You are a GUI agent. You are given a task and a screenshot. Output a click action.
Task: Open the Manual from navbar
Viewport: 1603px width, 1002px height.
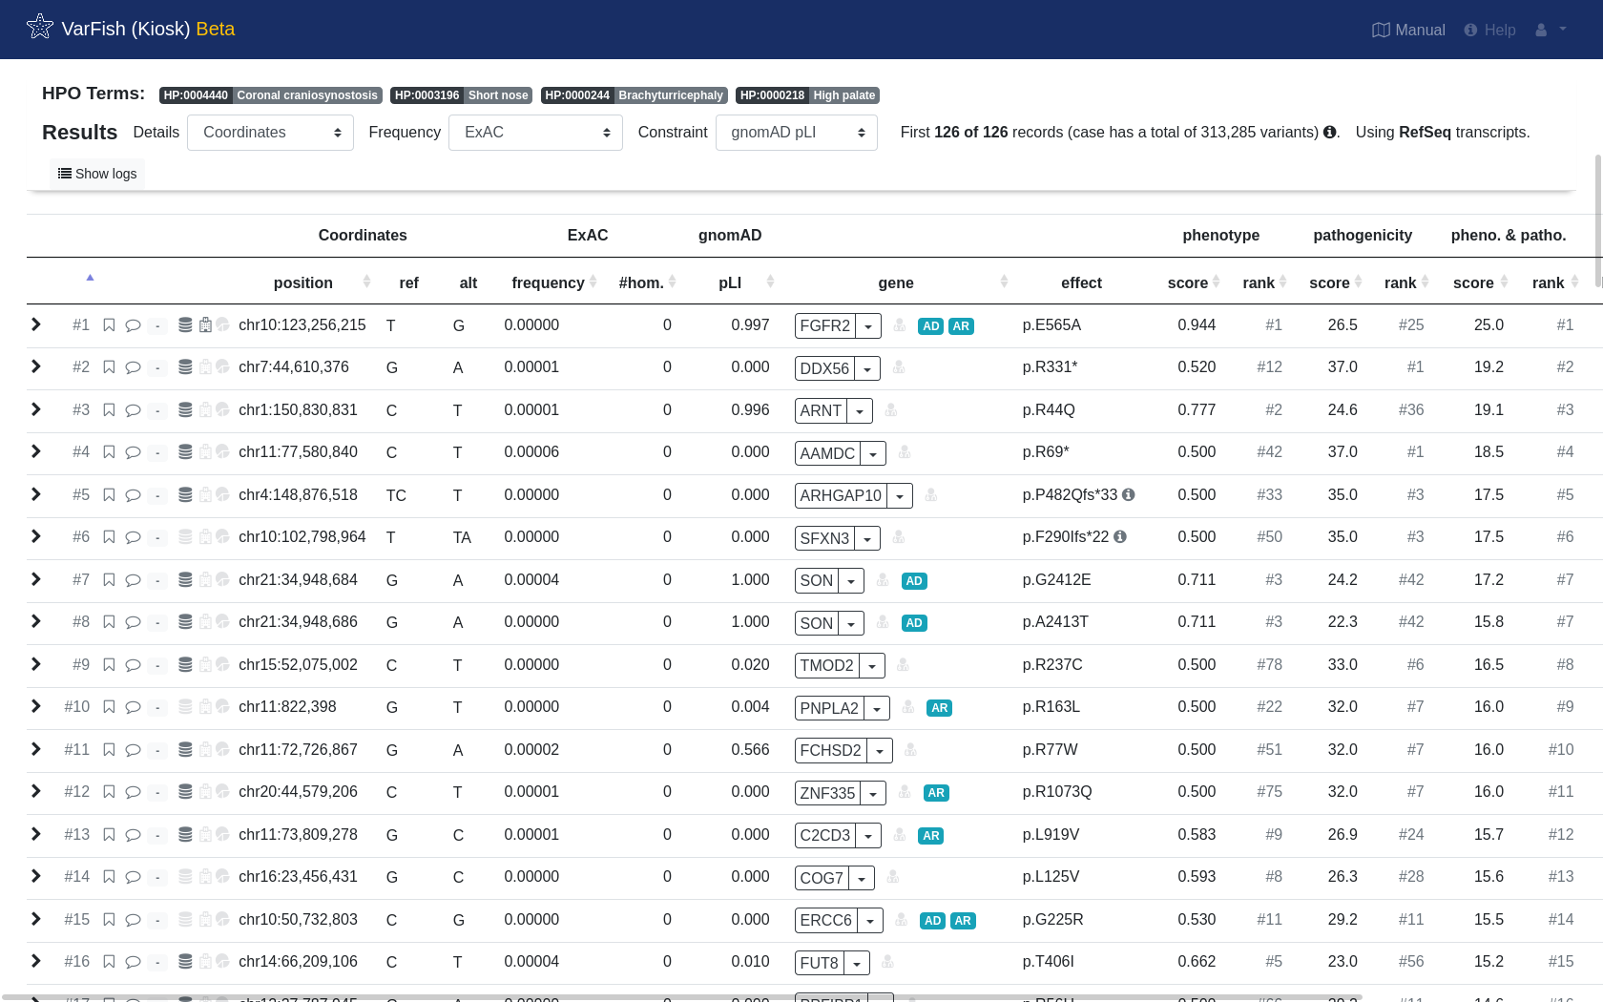click(x=1408, y=31)
